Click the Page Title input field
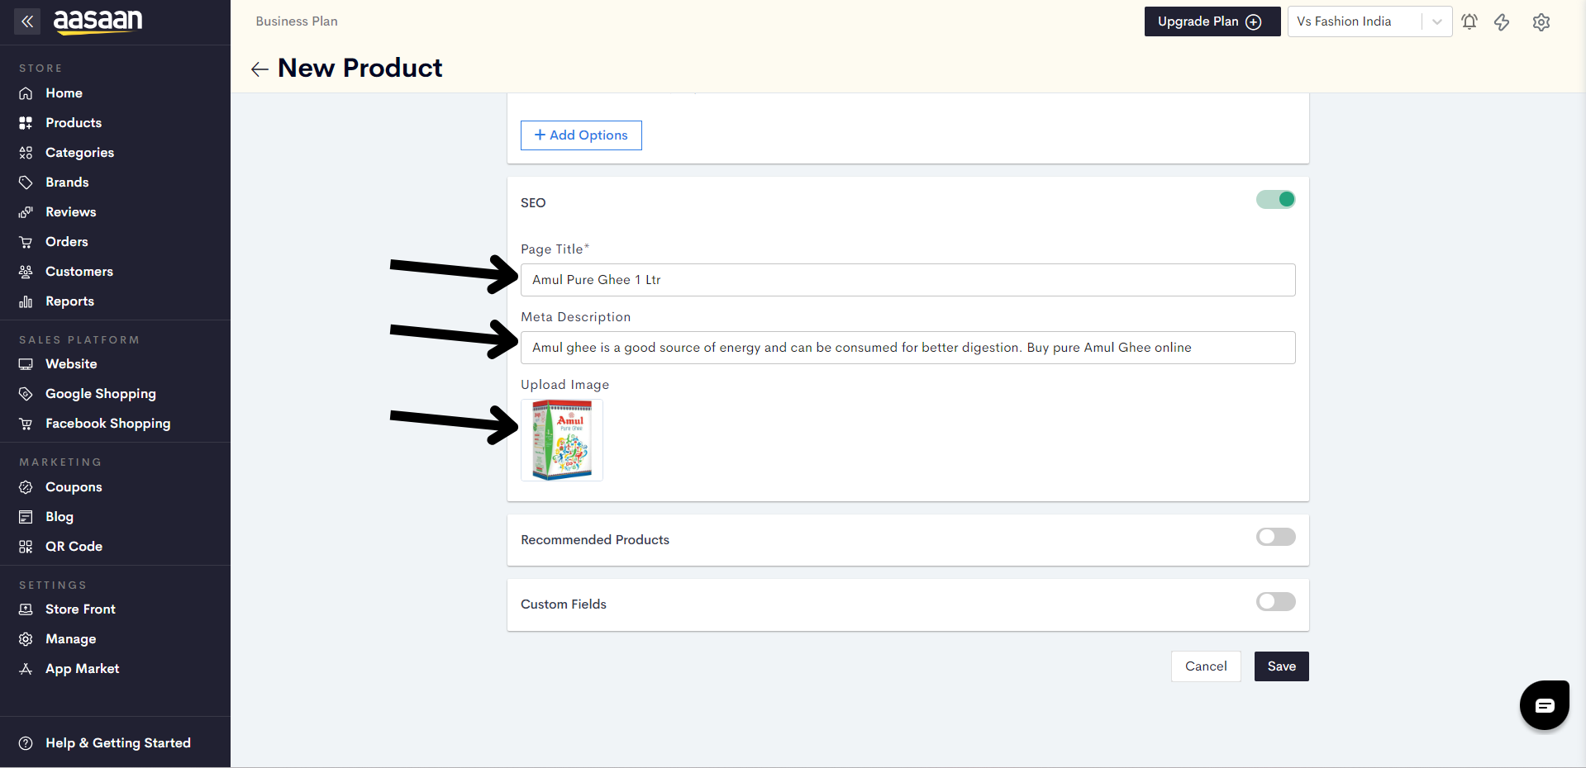This screenshot has width=1586, height=768. [x=908, y=280]
